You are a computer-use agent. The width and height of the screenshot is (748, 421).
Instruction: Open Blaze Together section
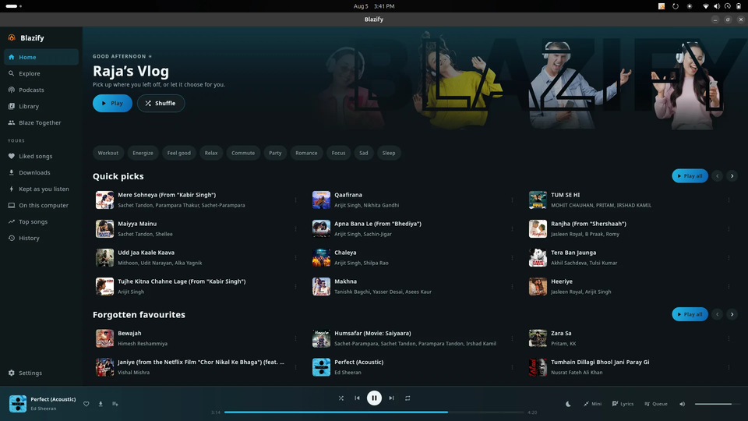point(41,122)
